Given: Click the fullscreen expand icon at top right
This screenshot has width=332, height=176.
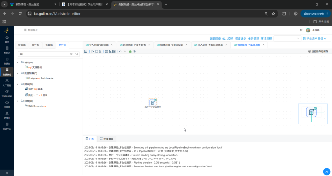Looking at the screenshot, I should click(x=301, y=30).
